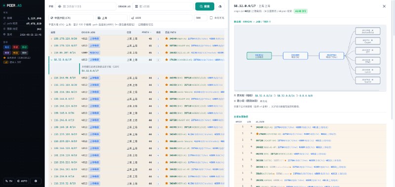Expand the 116.246.224.0/19 row chevron
Screen dimensions: 395x187
(x=52, y=106)
